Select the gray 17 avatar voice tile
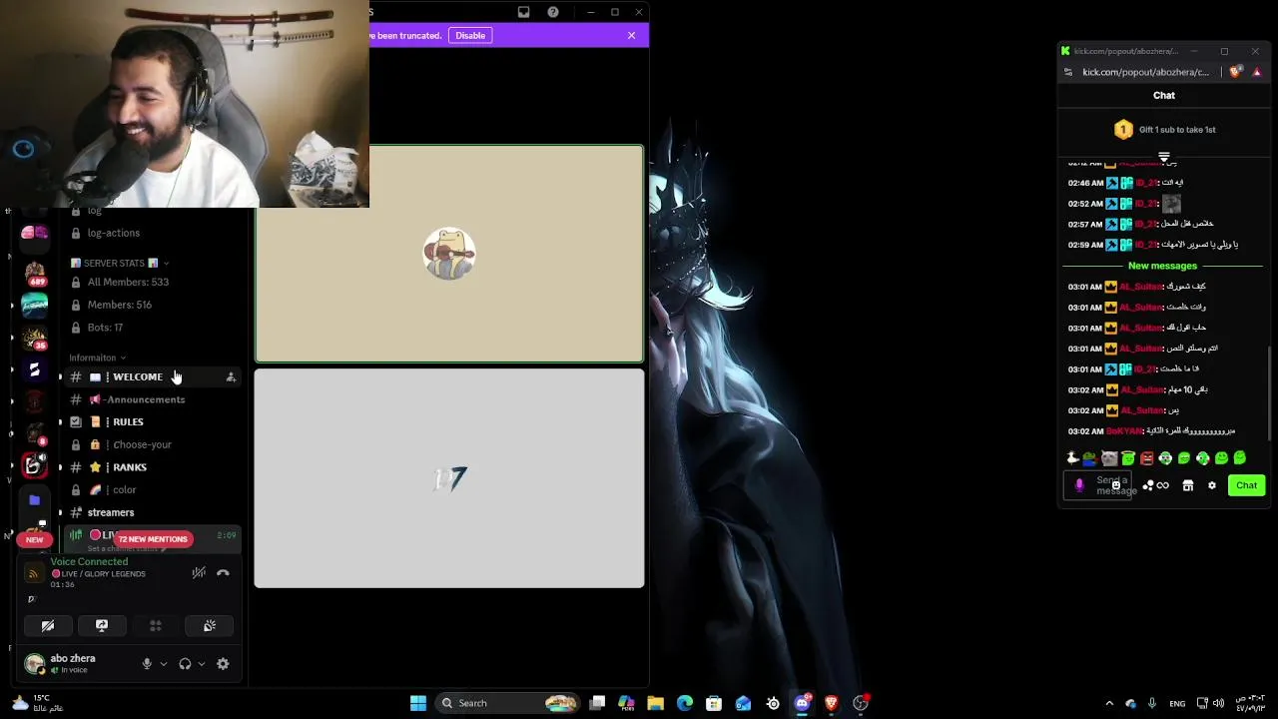 click(x=449, y=478)
